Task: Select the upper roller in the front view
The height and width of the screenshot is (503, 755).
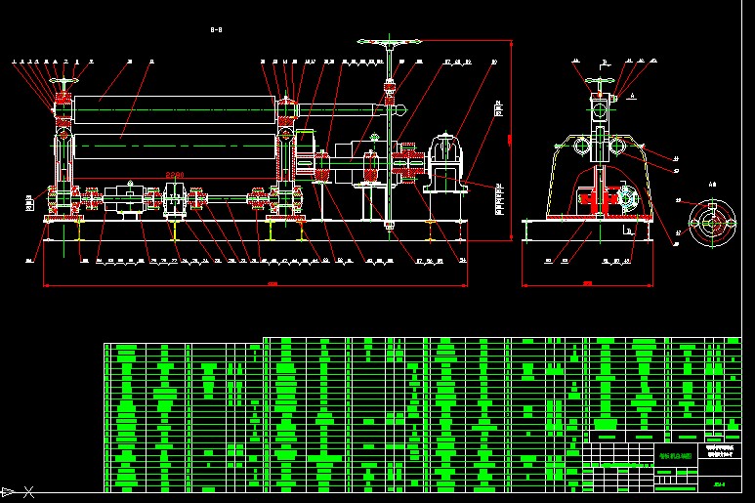Action: point(175,110)
